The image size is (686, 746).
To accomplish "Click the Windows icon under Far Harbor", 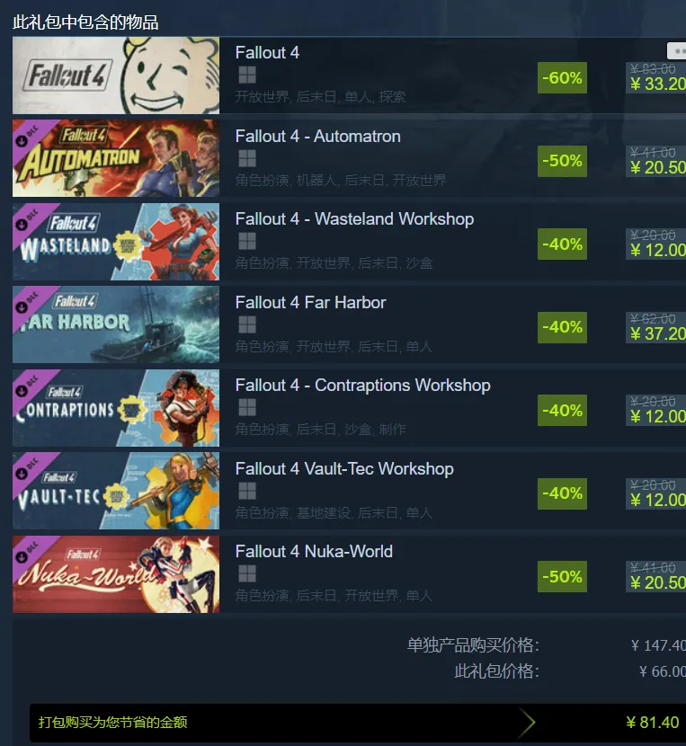I will (247, 324).
